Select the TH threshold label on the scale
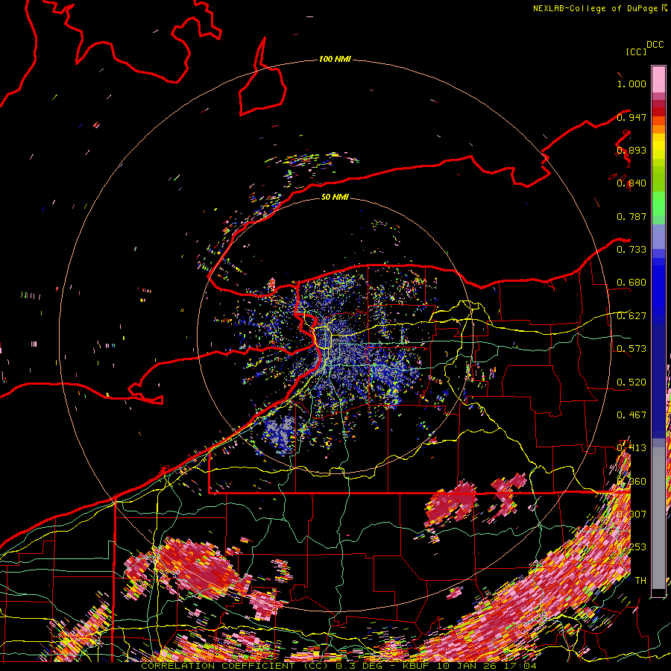 [640, 580]
